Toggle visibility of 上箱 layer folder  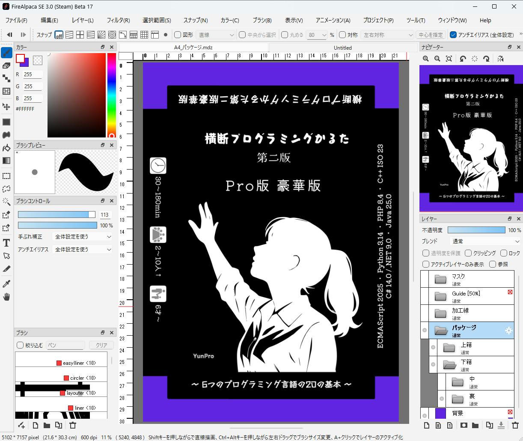point(433,347)
